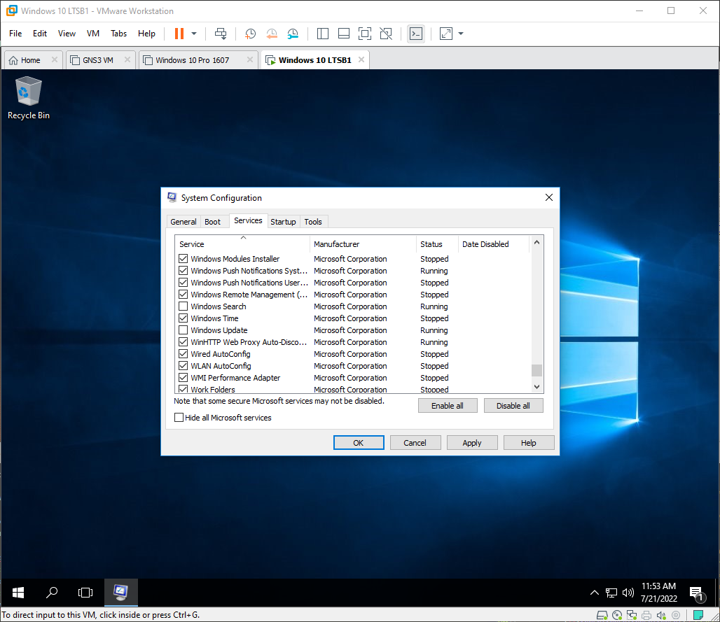Switch to Windows 10 Pro 1607 tab
This screenshot has width=720, height=622.
pos(192,60)
